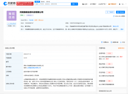The height and width of the screenshot is (94, 128).
Task: Open the Tianyancha logo homepage link
Action: 9,4
